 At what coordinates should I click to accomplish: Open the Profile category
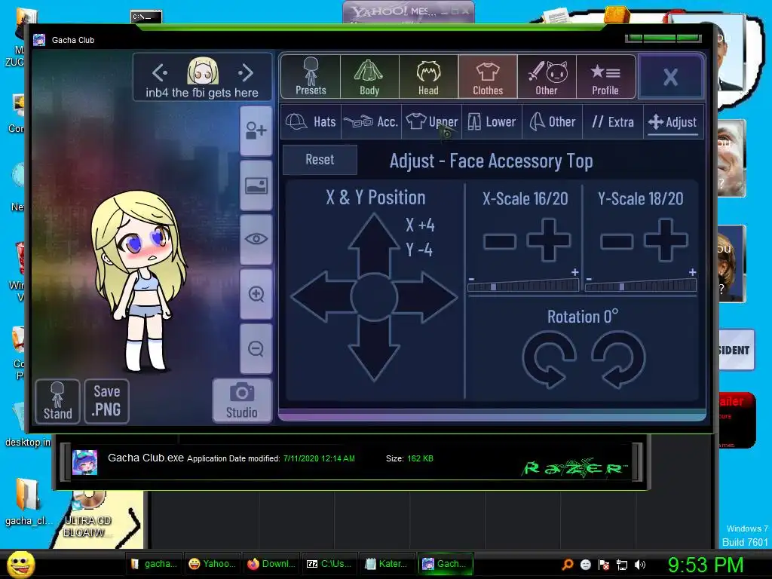pos(605,76)
